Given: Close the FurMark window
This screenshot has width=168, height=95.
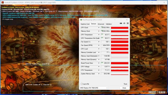Looking at the screenshot, I should coord(164,3).
